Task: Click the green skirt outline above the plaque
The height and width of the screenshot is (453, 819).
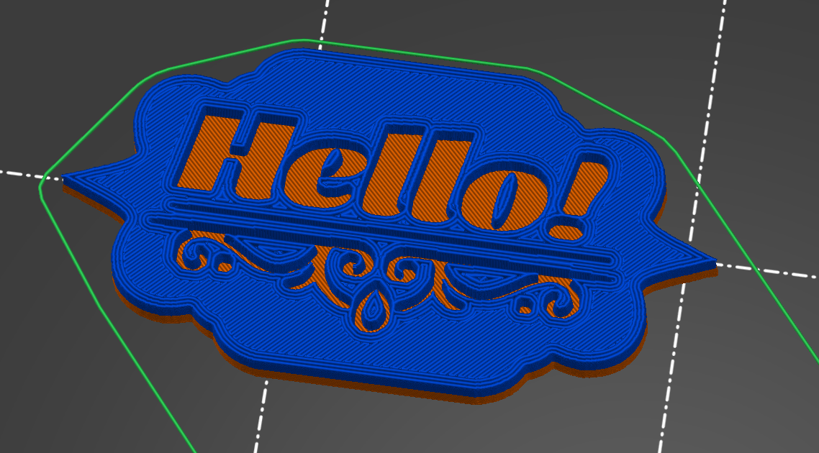Action: (418, 53)
